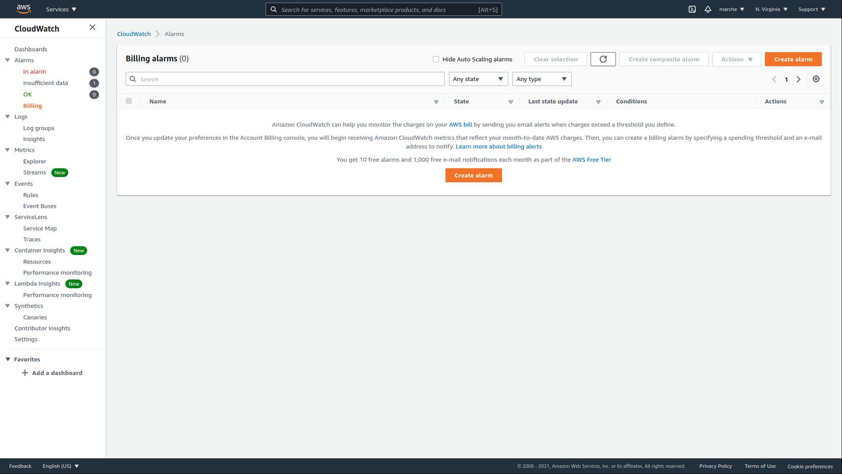Screen dimensions: 842x474
Task: Open Contributor Insights in sidebar
Action: coord(42,328)
